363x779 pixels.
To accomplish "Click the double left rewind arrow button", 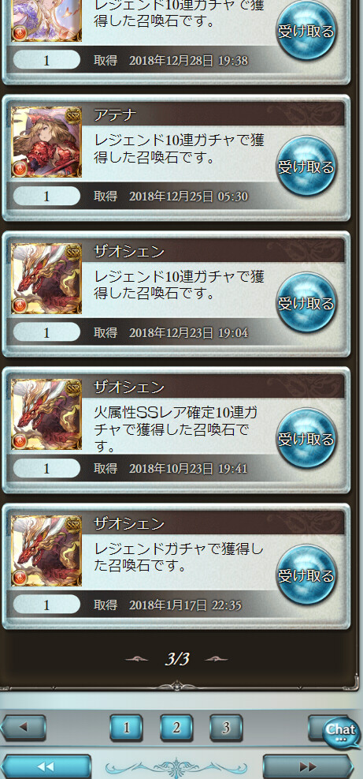I will tap(46, 766).
